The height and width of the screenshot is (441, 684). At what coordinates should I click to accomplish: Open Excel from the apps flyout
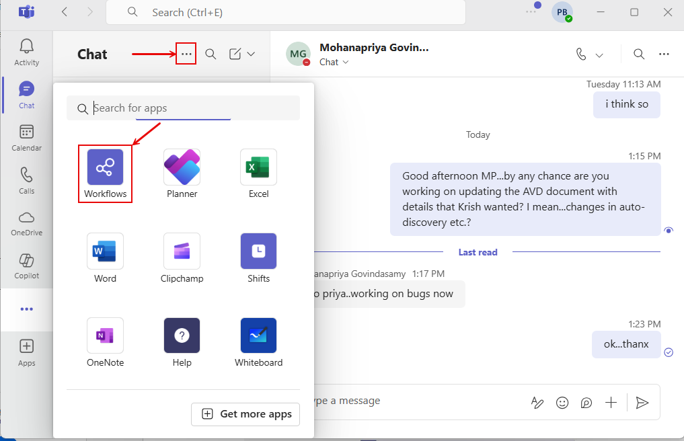click(258, 167)
